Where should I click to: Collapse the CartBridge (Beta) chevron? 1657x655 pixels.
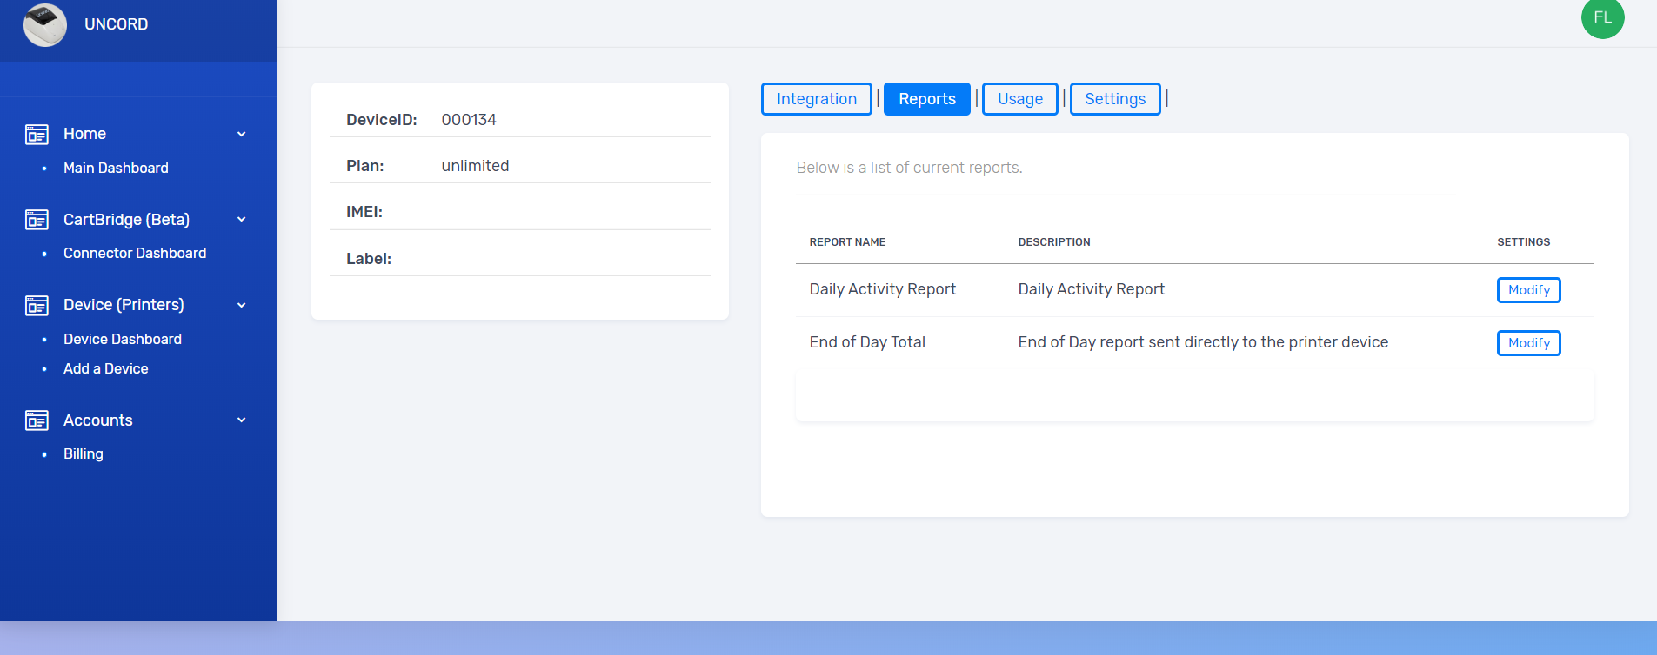pyautogui.click(x=242, y=220)
